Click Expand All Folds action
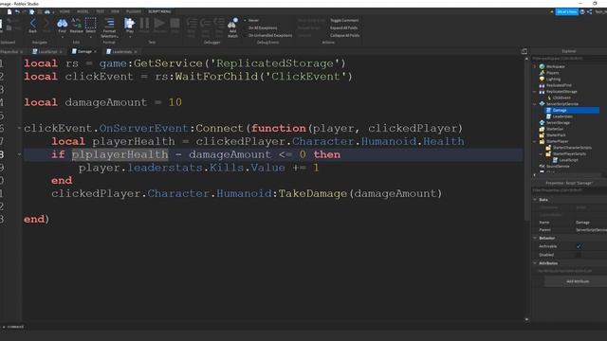Image resolution: width=607 pixels, height=341 pixels. (343, 27)
